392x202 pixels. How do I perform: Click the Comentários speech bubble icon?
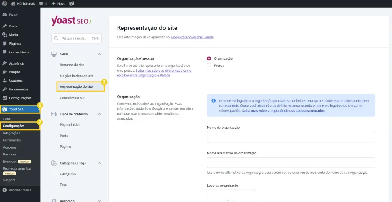tap(4, 52)
